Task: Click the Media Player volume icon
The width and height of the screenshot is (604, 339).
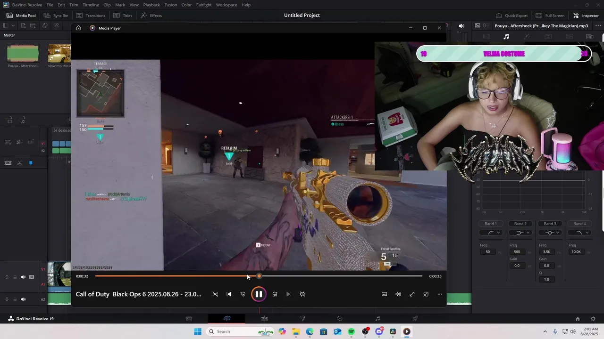Action: 398,294
